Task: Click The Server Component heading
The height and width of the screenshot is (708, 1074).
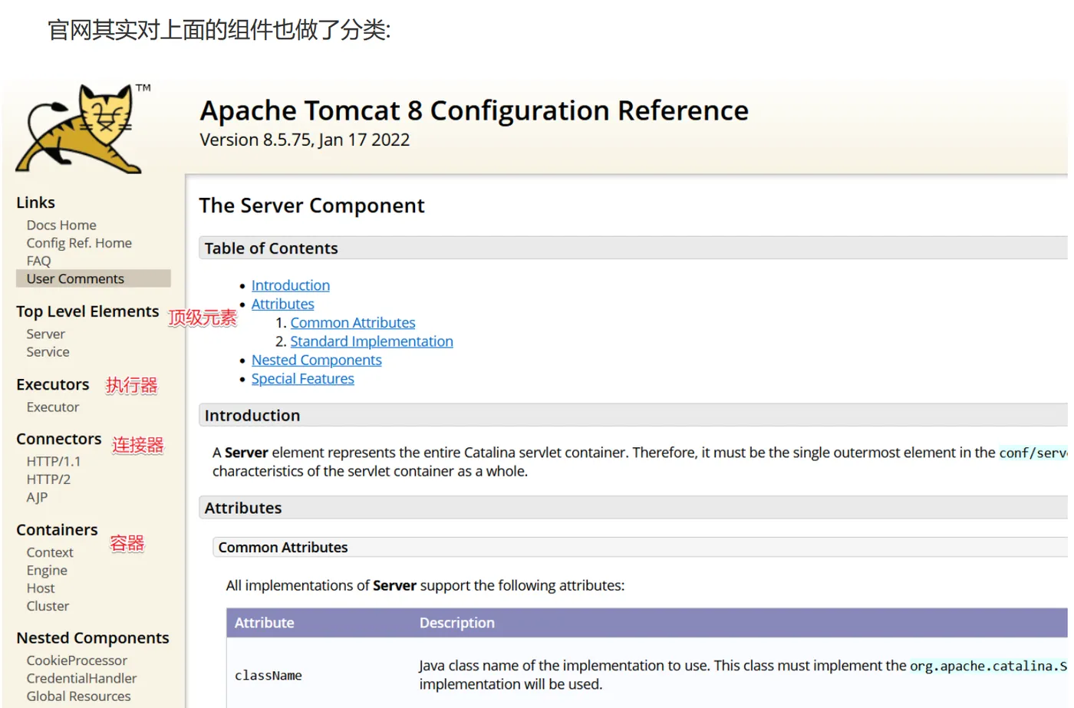Action: 311,206
